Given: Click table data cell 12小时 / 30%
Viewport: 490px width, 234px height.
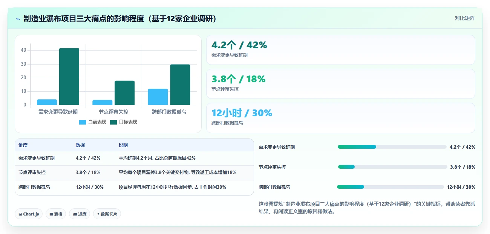Looking at the screenshot, I should click(x=90, y=187).
